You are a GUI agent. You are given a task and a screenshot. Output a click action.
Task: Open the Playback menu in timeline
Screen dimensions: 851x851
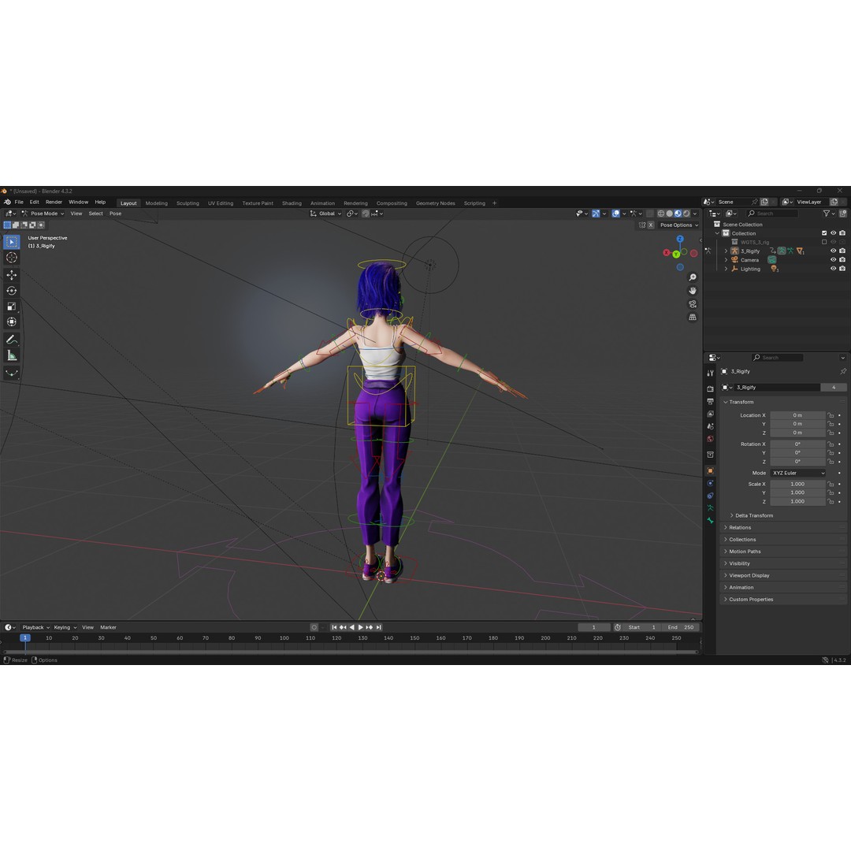pyautogui.click(x=35, y=627)
